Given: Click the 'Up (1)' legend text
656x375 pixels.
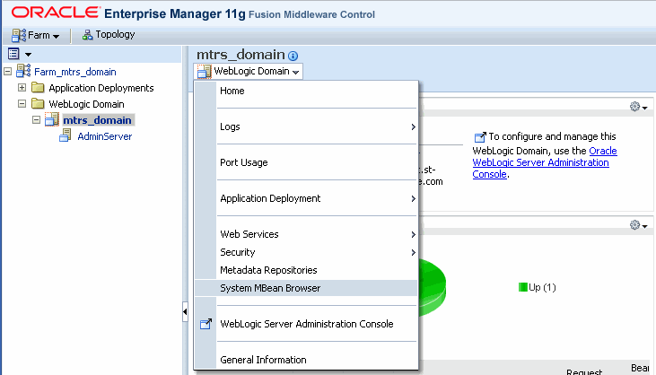Looking at the screenshot, I should click(542, 288).
